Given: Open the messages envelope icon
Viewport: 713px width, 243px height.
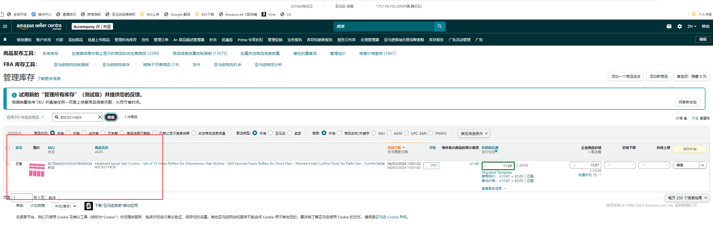Looking at the screenshot, I should click(x=669, y=26).
